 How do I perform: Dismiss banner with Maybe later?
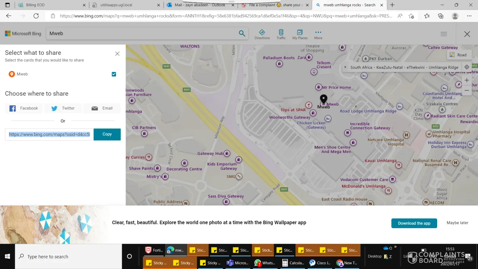click(457, 223)
